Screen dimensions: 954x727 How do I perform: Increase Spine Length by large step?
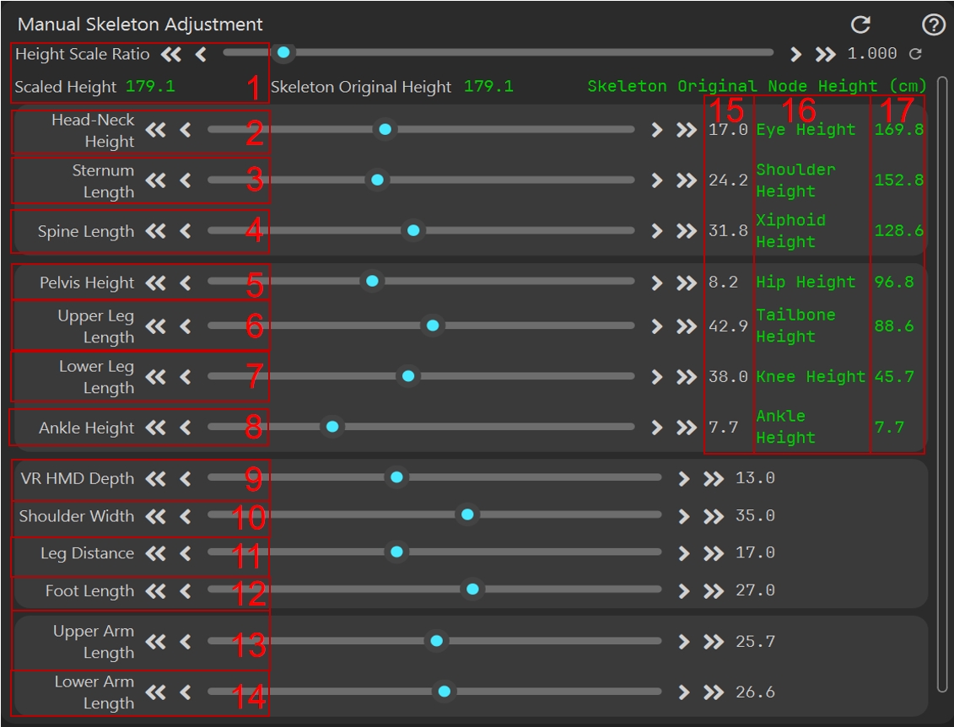(x=687, y=231)
